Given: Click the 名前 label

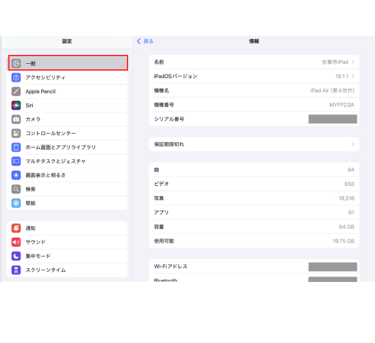Looking at the screenshot, I should (x=159, y=62).
